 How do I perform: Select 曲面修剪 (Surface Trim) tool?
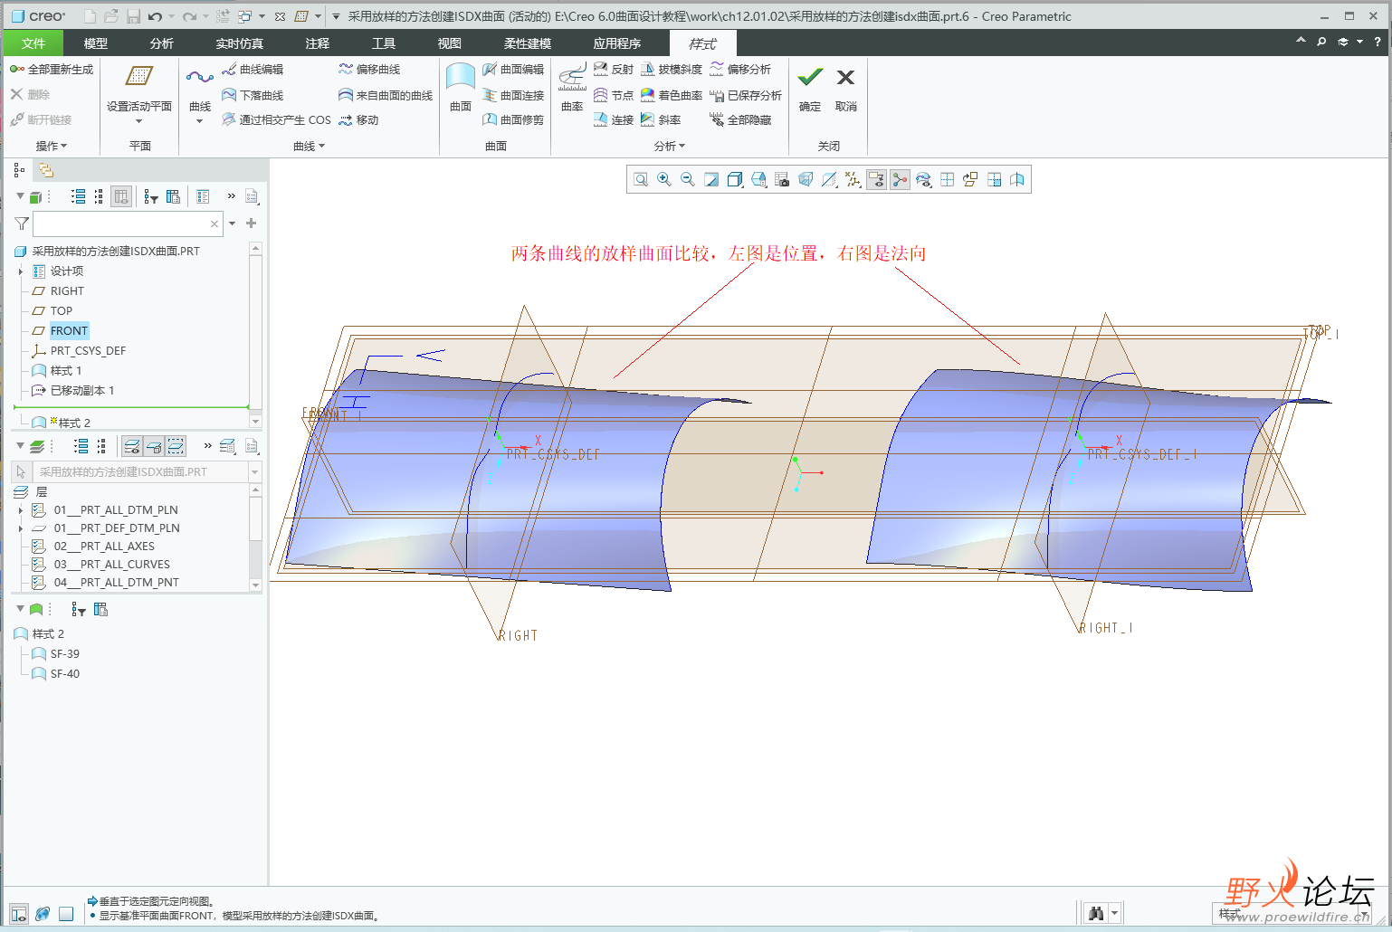513,119
